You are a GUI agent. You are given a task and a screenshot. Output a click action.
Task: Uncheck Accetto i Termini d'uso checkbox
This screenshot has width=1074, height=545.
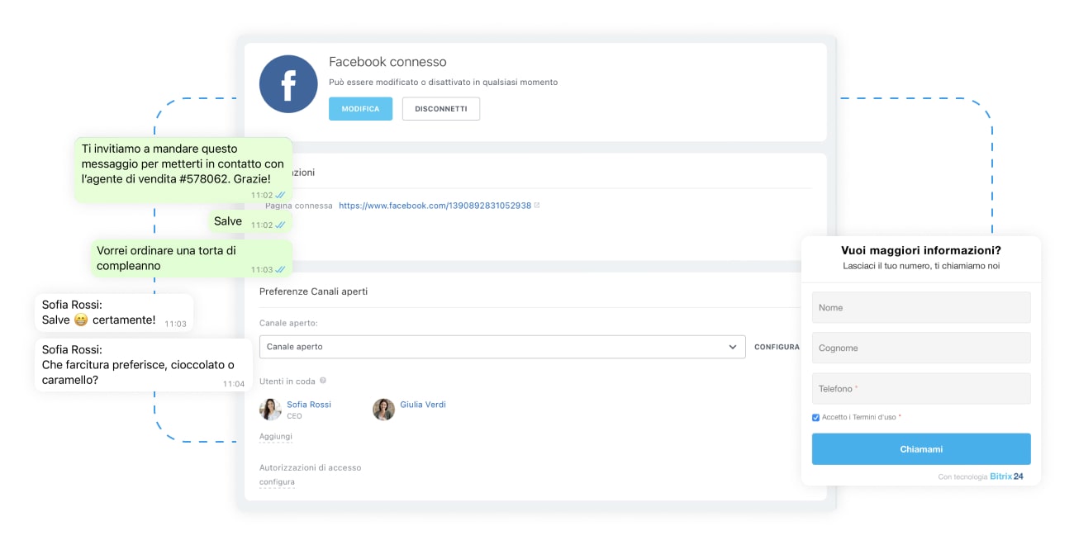pyautogui.click(x=816, y=418)
